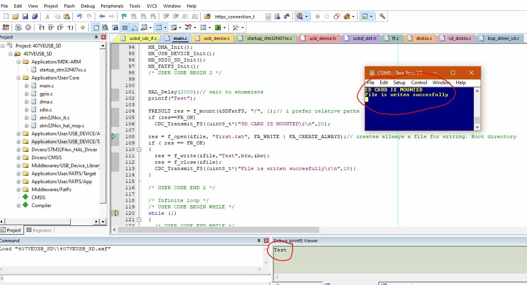The height and width of the screenshot is (285, 527).
Task: Toggle the Registers Window button
Action: [125, 28]
